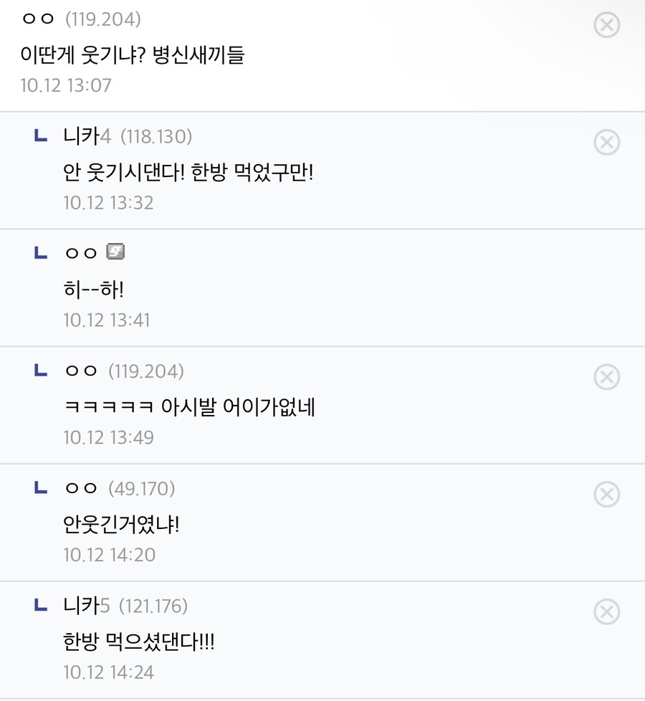Screen dimensions: 645x701
Task: Click the IP label (118.130)
Action: pos(156,136)
